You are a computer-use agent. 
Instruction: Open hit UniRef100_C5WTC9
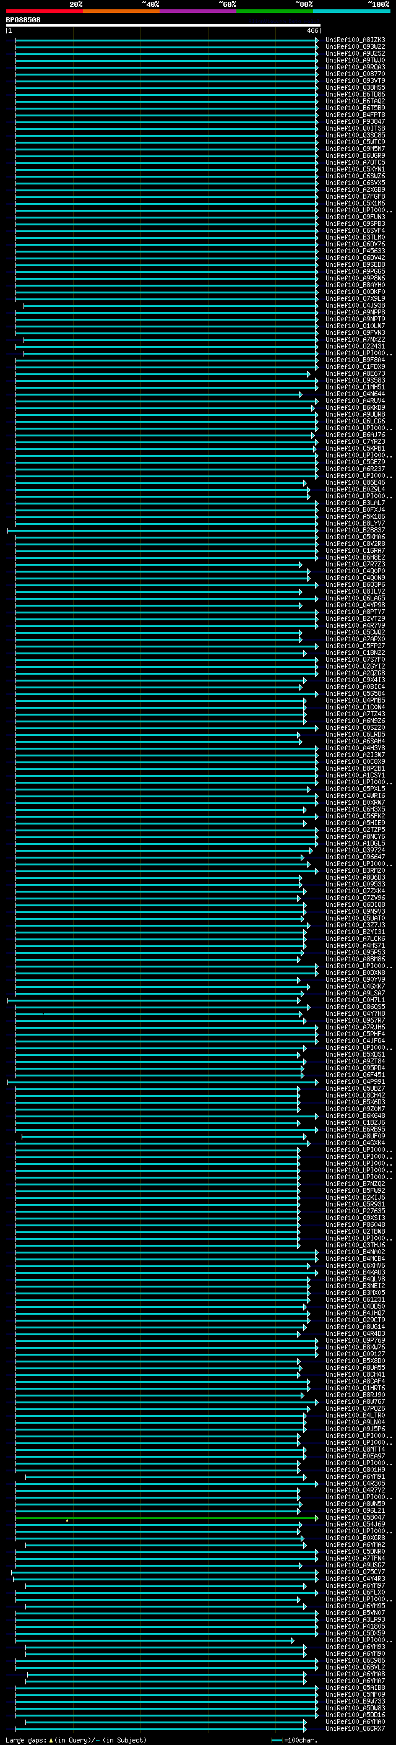click(355, 142)
